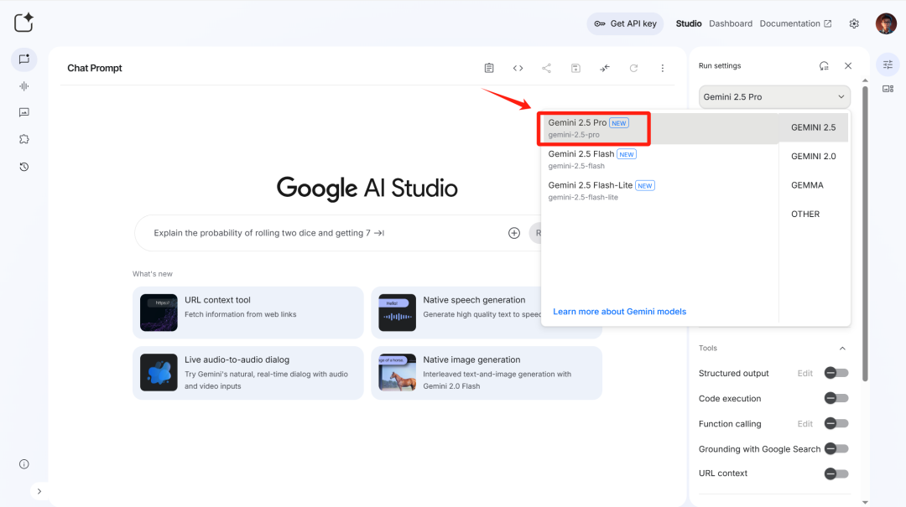Click the Native speech waveform thumbnail
Viewport: 906px width, 507px height.
(x=397, y=313)
